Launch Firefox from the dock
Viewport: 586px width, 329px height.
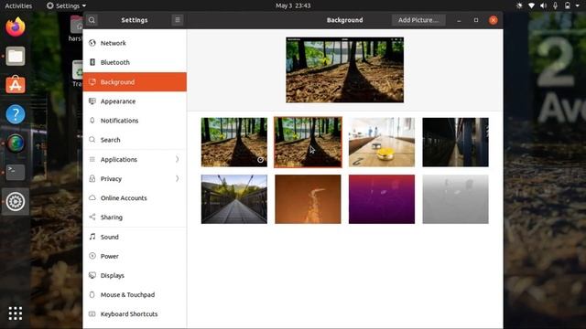[16, 27]
